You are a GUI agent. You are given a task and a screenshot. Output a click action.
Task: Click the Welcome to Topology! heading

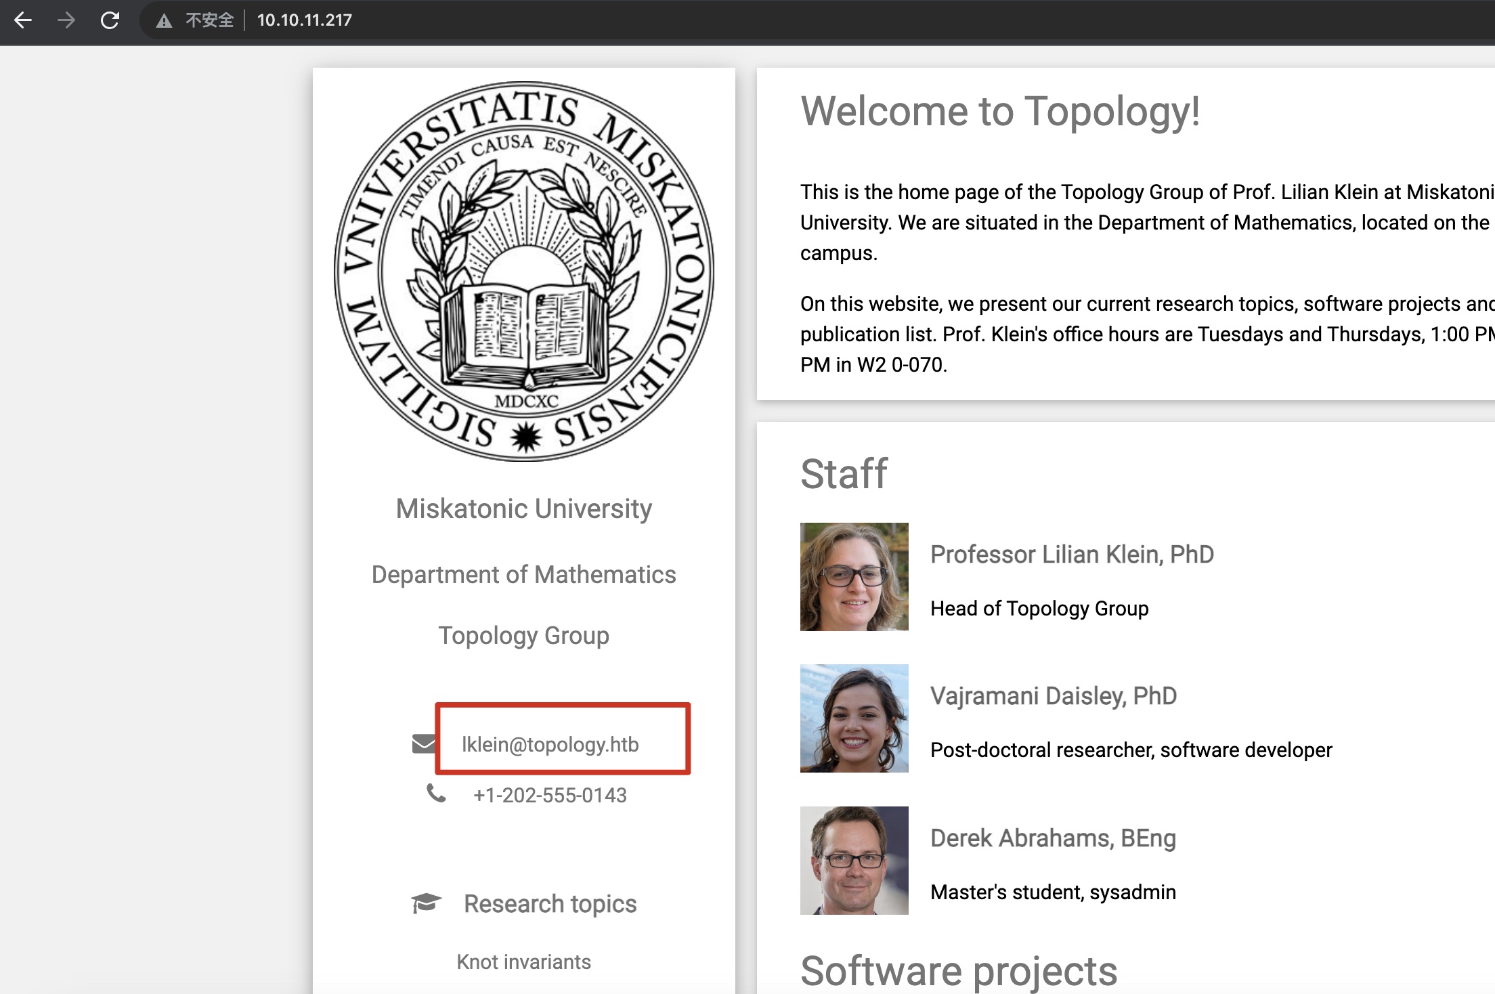999,111
